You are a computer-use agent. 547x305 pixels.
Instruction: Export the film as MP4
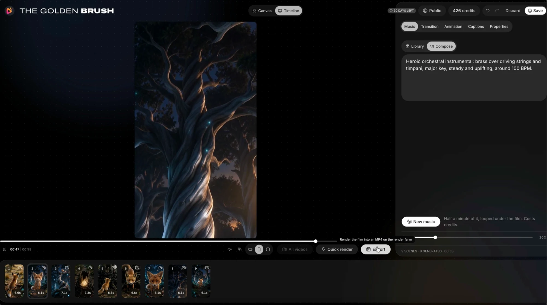[376, 249]
